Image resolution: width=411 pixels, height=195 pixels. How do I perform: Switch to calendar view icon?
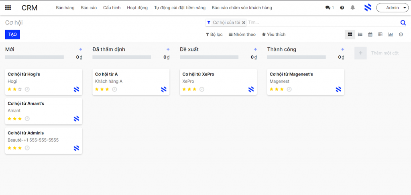pyautogui.click(x=370, y=35)
